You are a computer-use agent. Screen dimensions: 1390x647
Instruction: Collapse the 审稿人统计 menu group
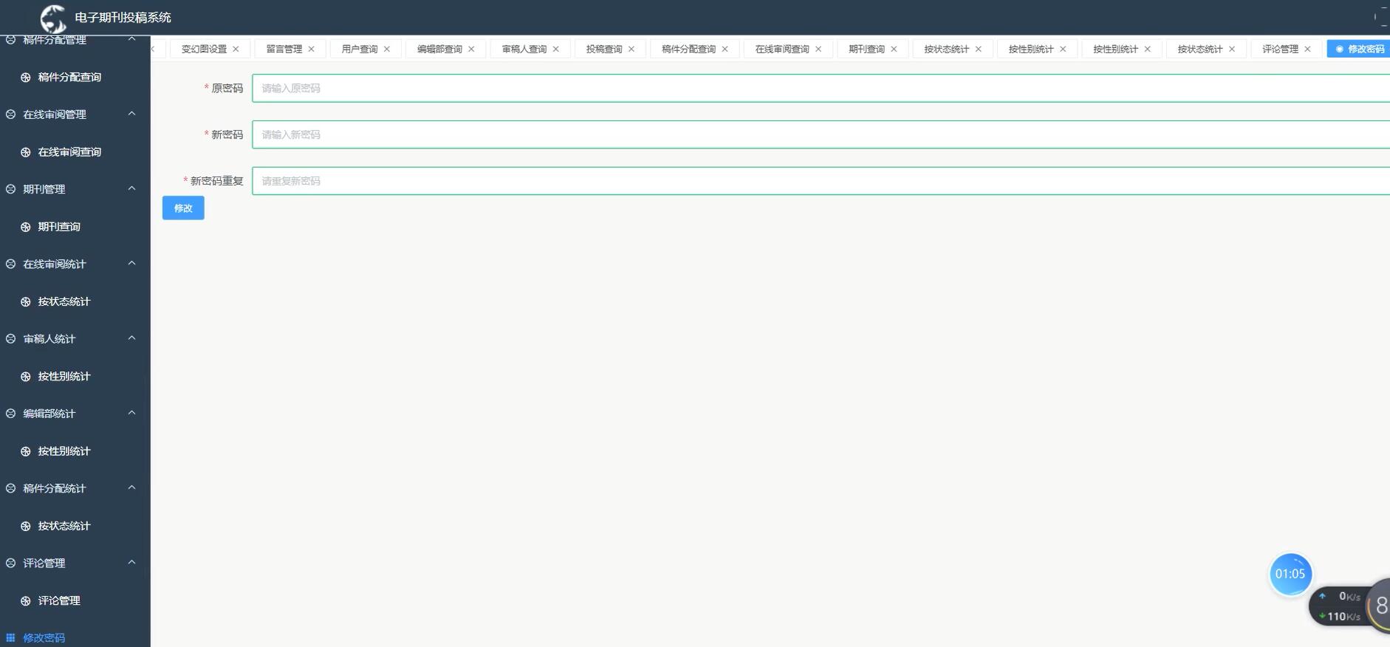pyautogui.click(x=131, y=338)
